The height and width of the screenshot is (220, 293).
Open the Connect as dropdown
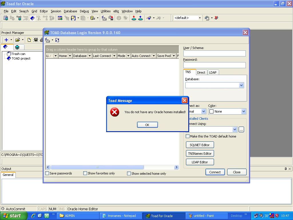(203, 111)
